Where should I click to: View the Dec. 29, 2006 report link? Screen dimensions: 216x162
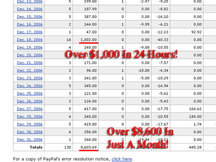click(x=30, y=124)
